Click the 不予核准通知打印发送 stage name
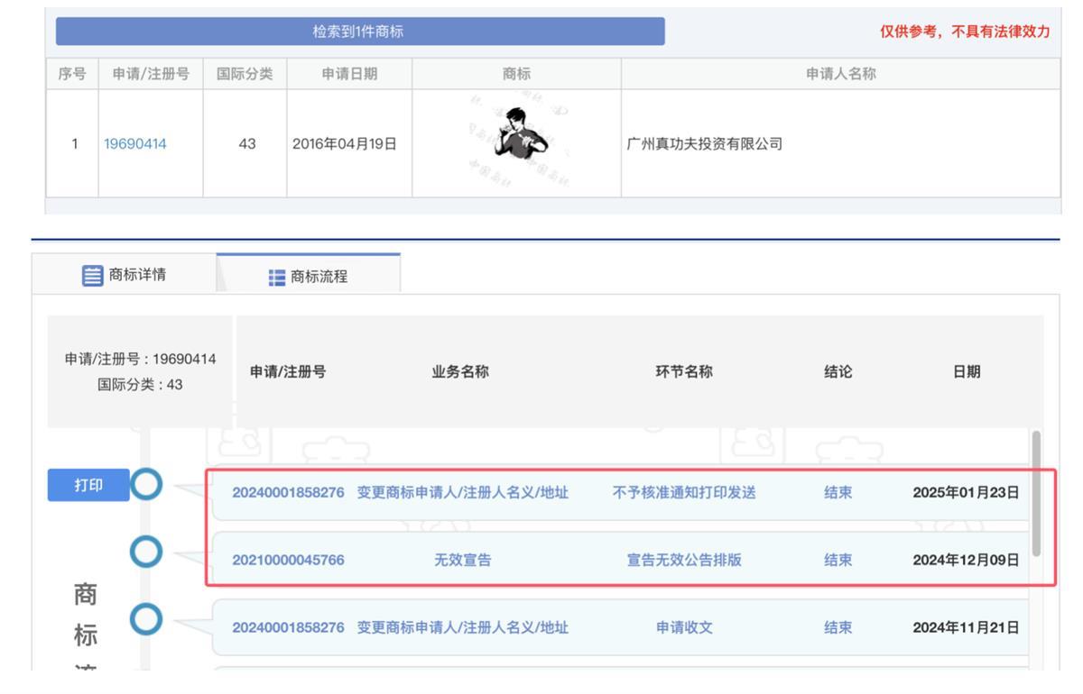 (x=684, y=493)
